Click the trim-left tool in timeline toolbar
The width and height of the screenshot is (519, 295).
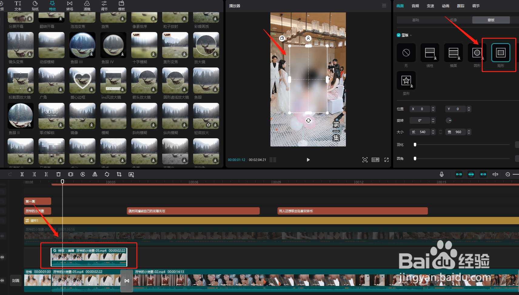[x=34, y=174]
